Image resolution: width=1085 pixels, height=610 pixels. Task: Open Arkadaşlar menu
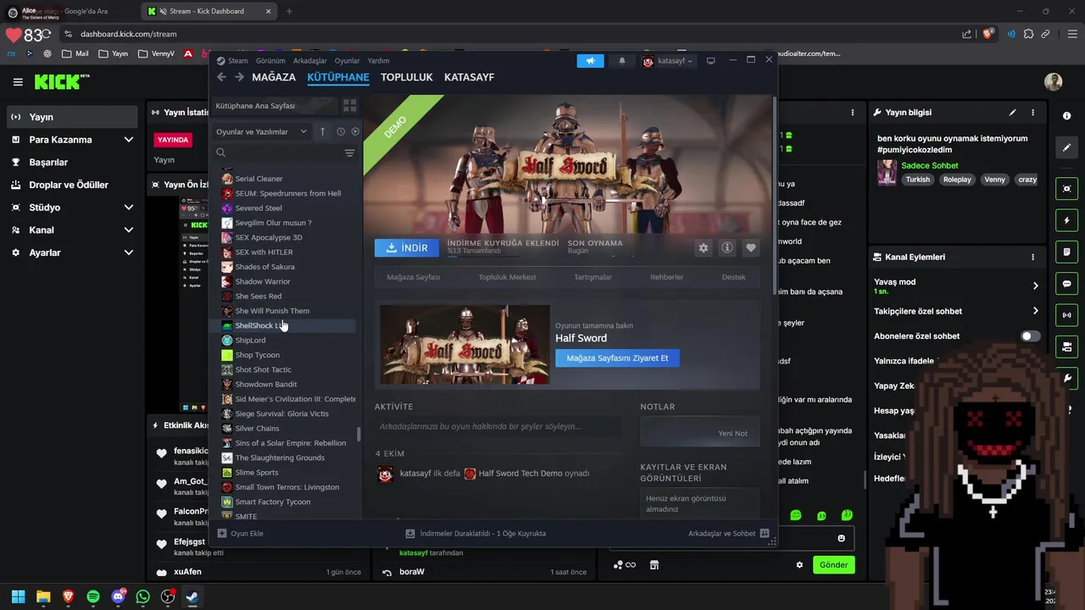(309, 61)
